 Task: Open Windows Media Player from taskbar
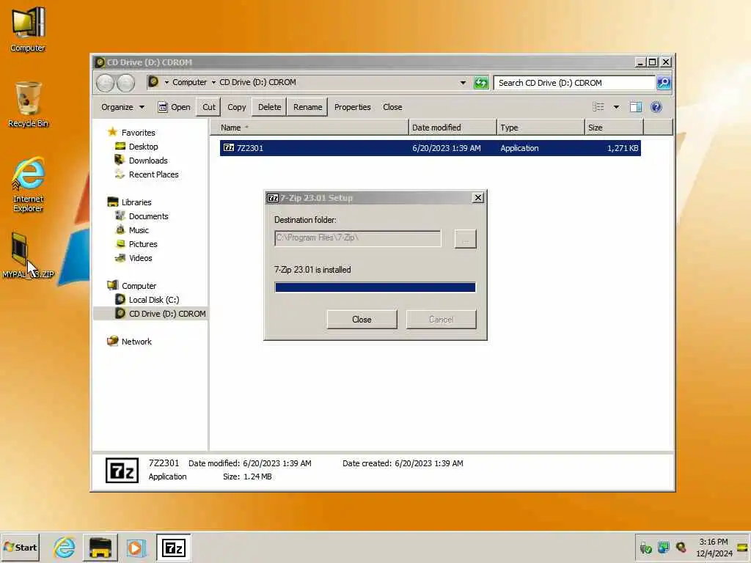(x=135, y=547)
